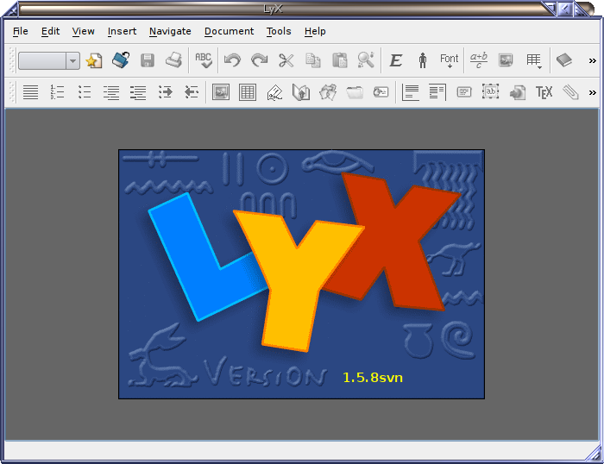604x464 pixels.
Task: Click the Paste clipboard icon
Action: 339,60
